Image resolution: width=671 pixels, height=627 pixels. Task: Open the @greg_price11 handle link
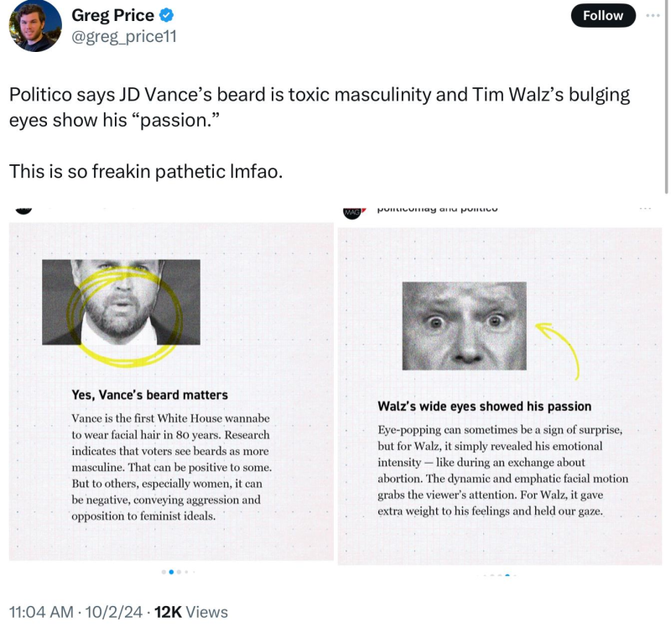pos(124,36)
